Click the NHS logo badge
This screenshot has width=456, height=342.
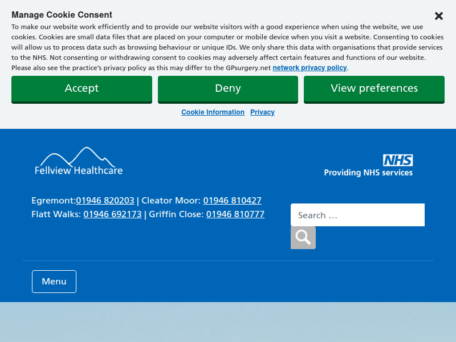click(397, 160)
